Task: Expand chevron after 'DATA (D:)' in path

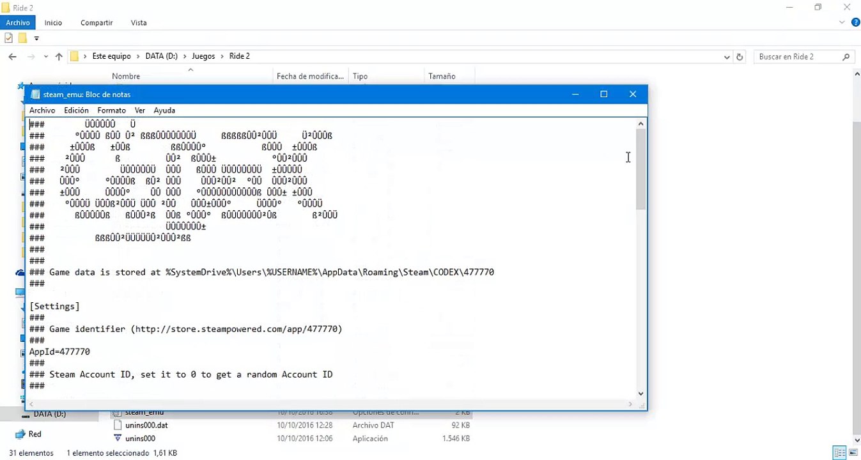Action: [x=185, y=56]
